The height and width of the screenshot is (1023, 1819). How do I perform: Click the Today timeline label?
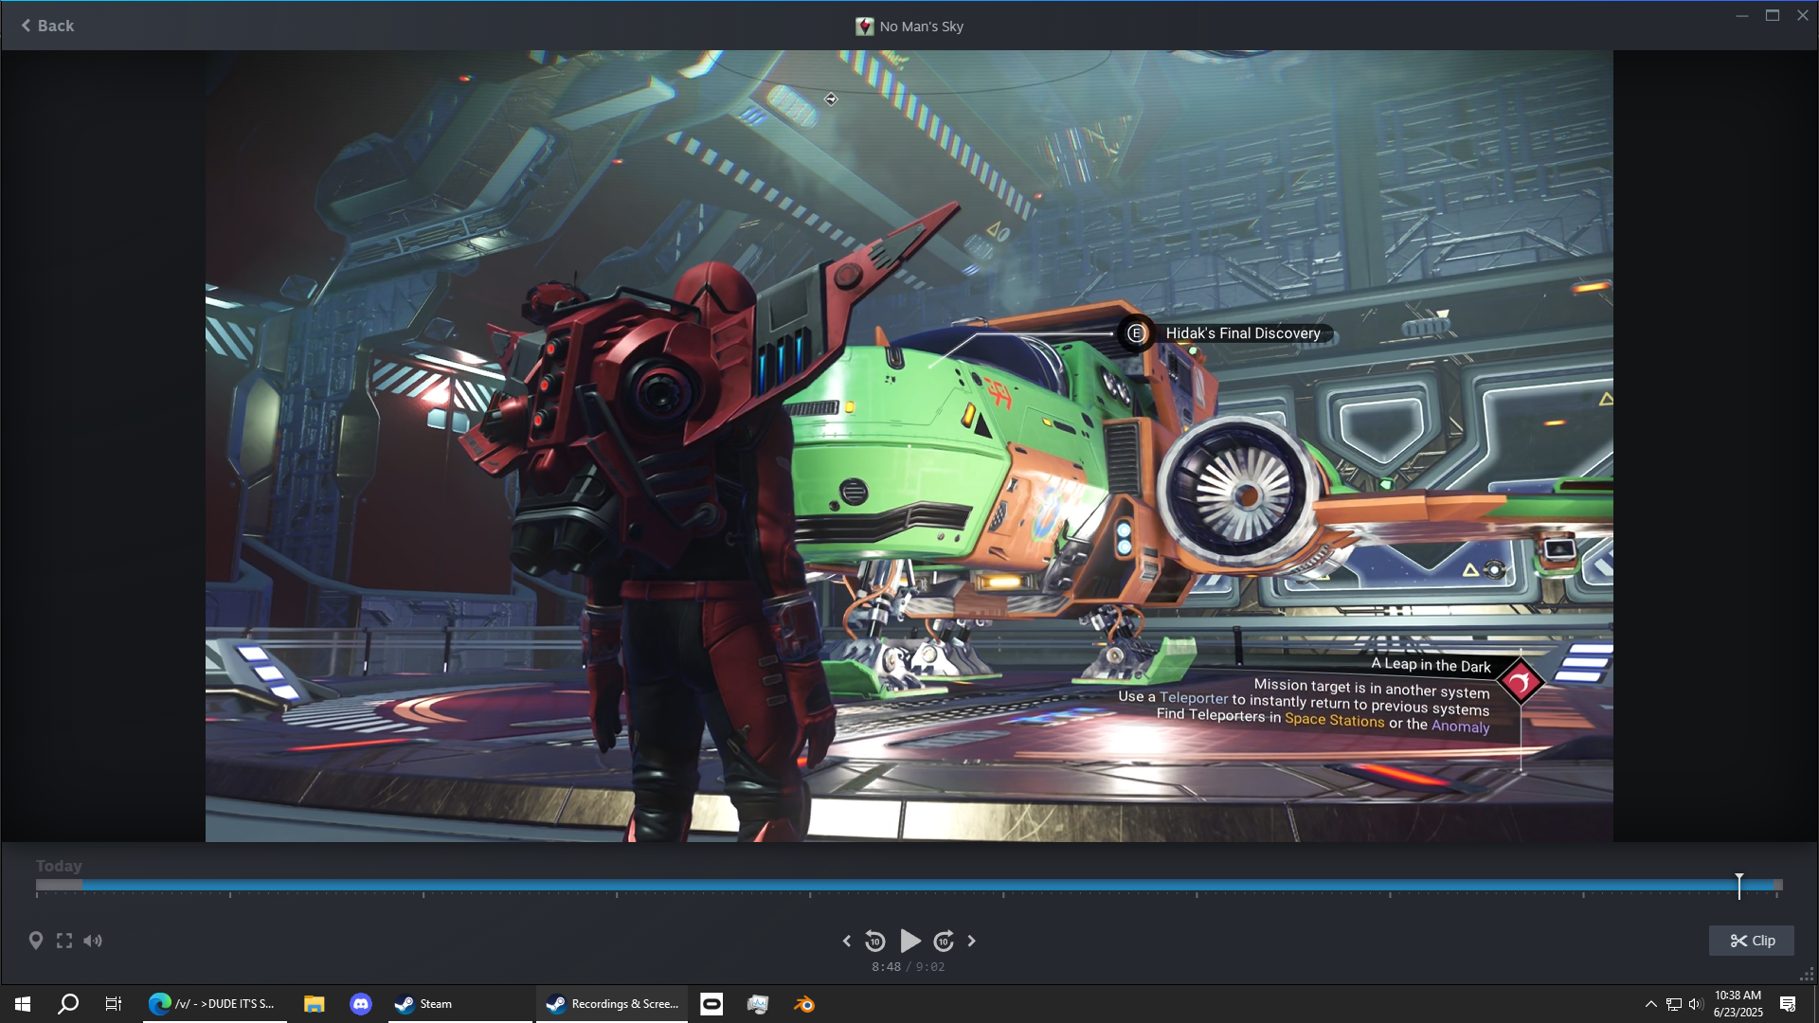(59, 866)
